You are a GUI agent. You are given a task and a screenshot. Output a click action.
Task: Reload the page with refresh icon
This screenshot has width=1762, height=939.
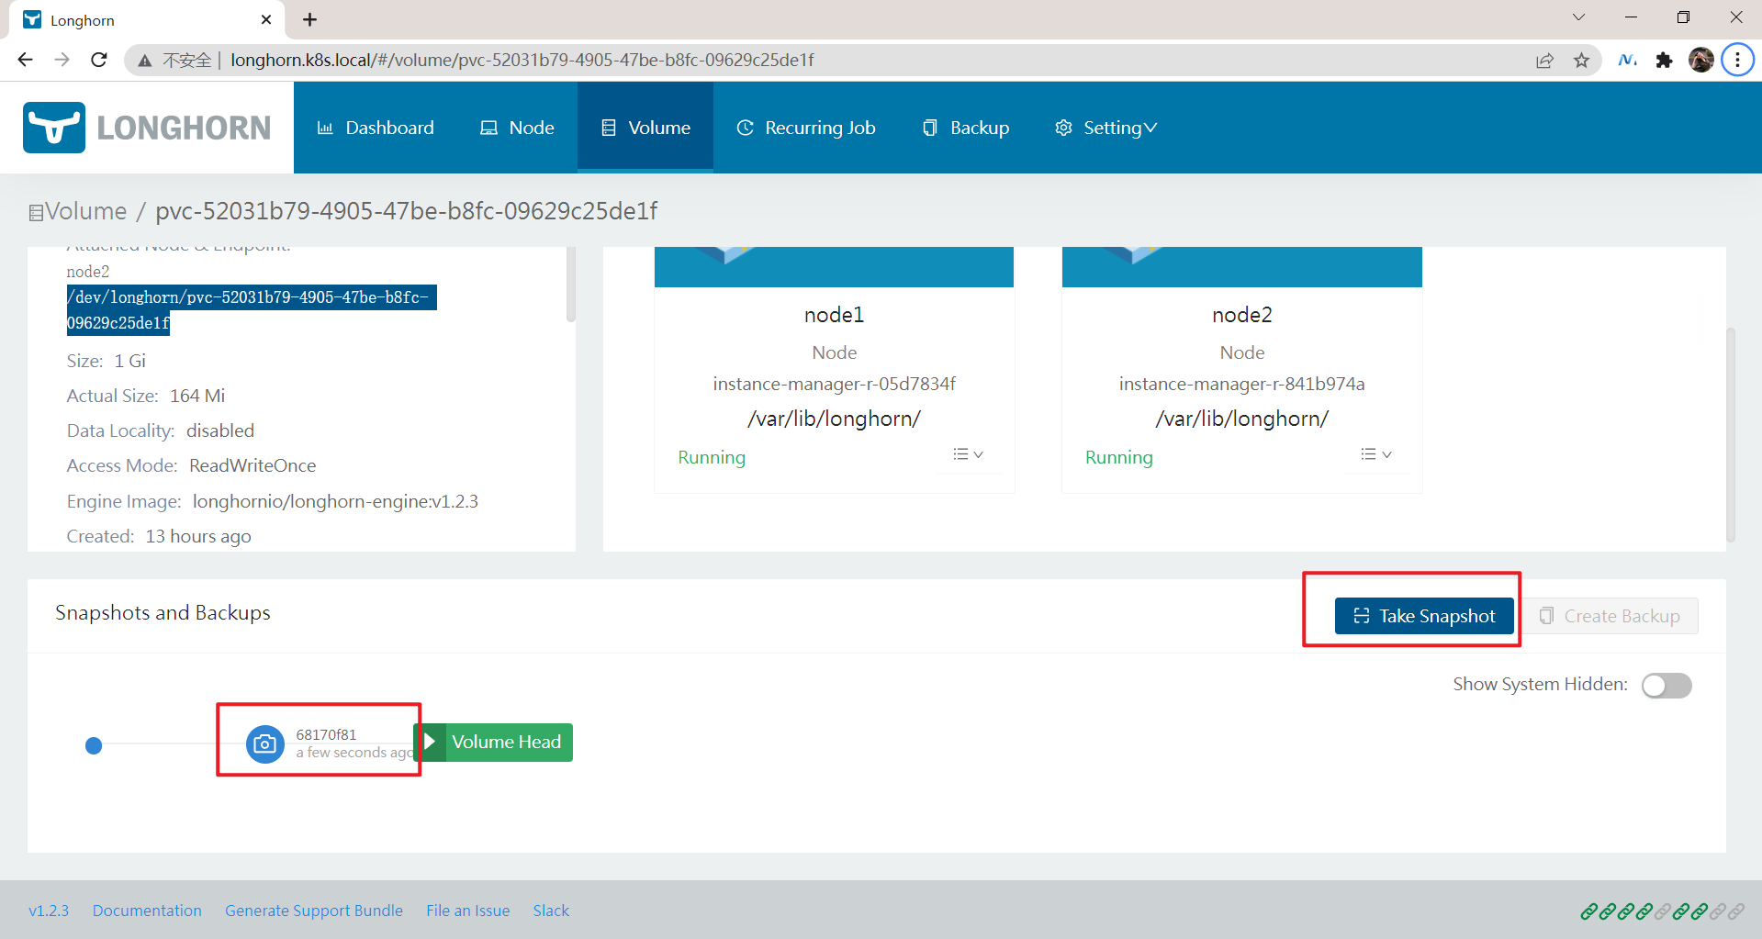pyautogui.click(x=99, y=60)
